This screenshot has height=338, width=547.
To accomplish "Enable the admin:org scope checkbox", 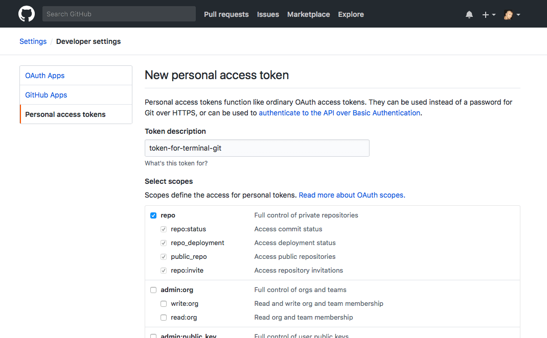I will pyautogui.click(x=153, y=290).
